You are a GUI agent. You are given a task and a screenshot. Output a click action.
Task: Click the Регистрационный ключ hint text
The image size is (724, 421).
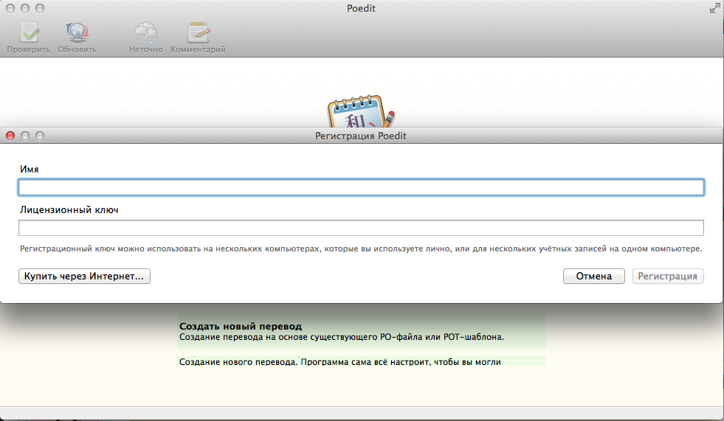[361, 249]
